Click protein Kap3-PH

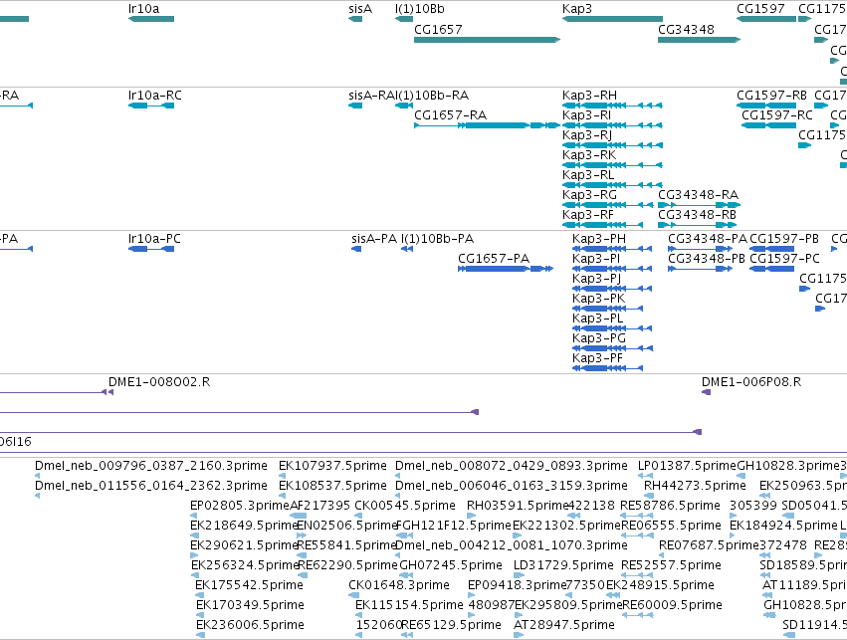click(x=612, y=249)
